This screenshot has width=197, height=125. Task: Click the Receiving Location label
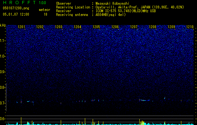(x=73, y=7)
